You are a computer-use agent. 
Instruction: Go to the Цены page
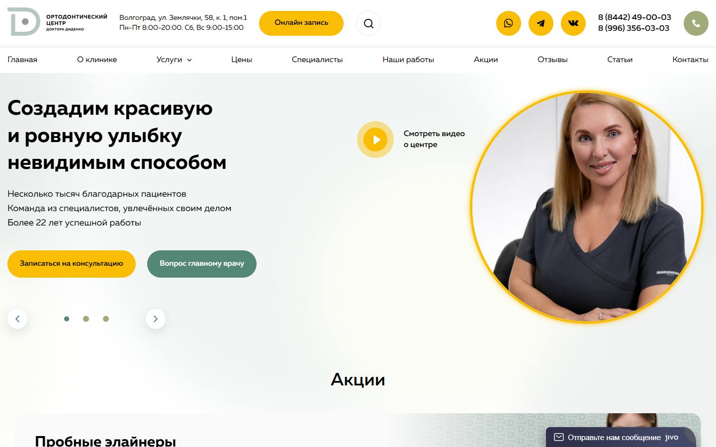point(242,60)
